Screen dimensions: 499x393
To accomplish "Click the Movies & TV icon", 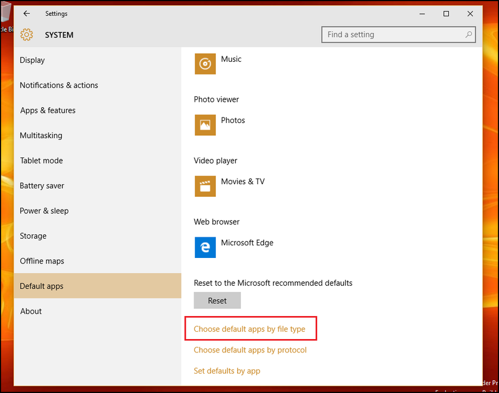I will 205,186.
